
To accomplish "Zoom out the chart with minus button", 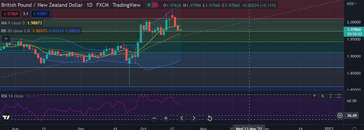I will pyautogui.click(x=155, y=118).
